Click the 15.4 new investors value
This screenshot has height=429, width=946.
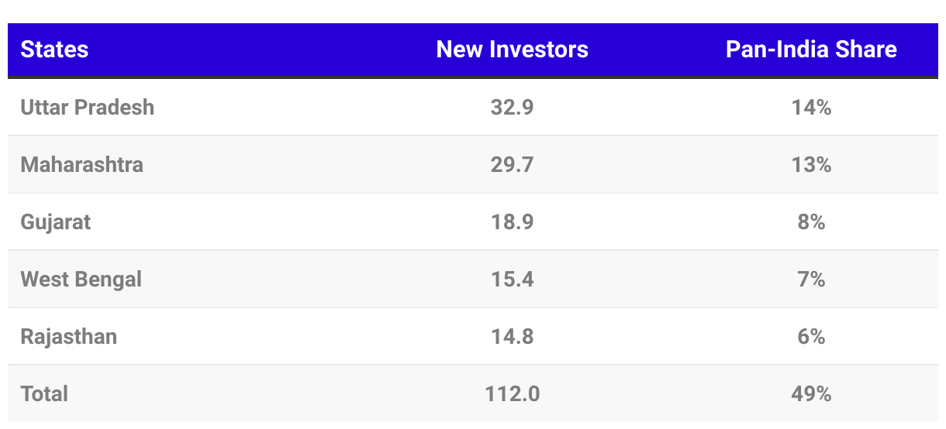pyautogui.click(x=512, y=279)
